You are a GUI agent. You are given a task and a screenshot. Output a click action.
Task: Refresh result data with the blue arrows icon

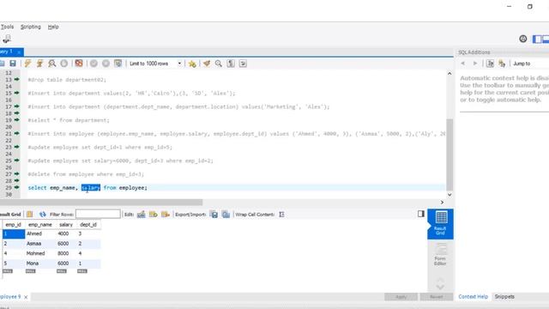click(42, 214)
